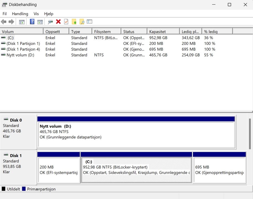The image size is (253, 199).
Task: Click the show/hide action pane icon
Action: [40, 22]
